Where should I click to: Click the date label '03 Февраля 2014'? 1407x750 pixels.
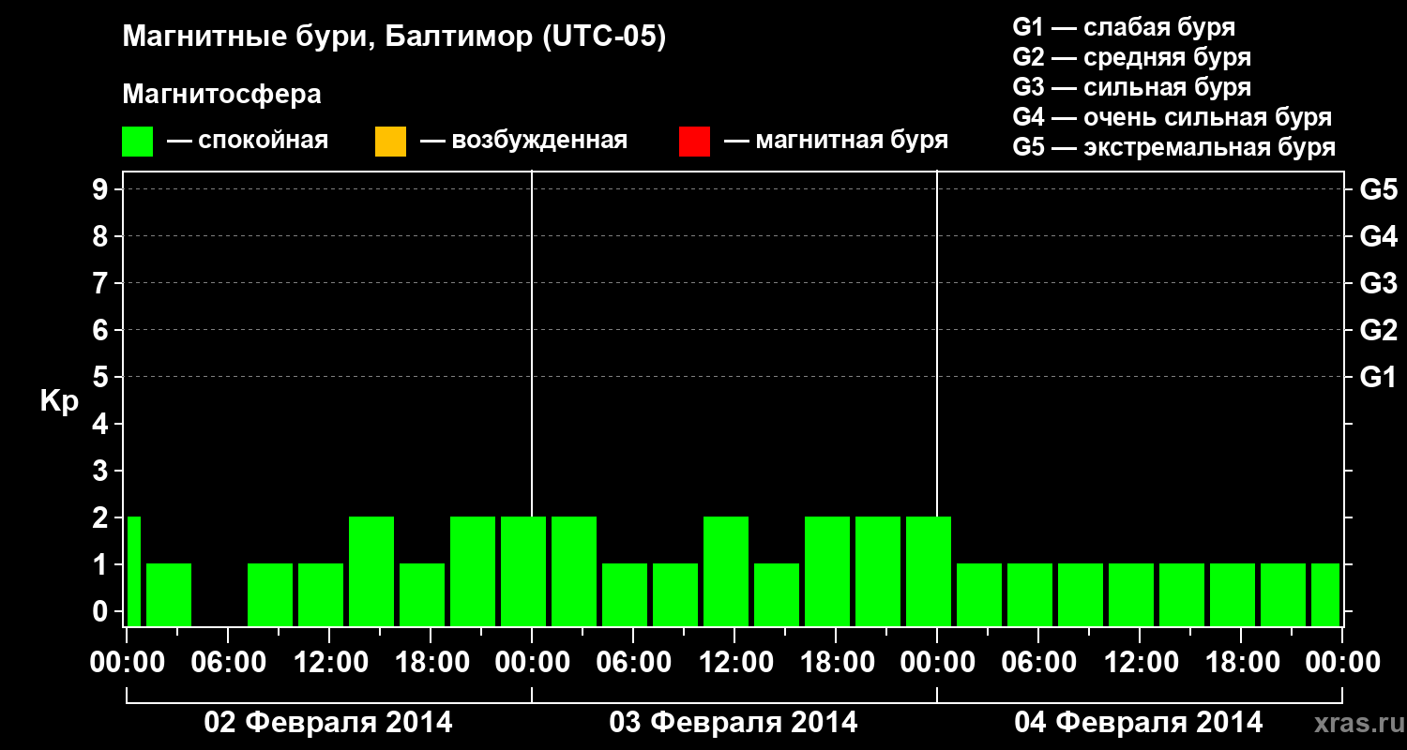coord(734,723)
